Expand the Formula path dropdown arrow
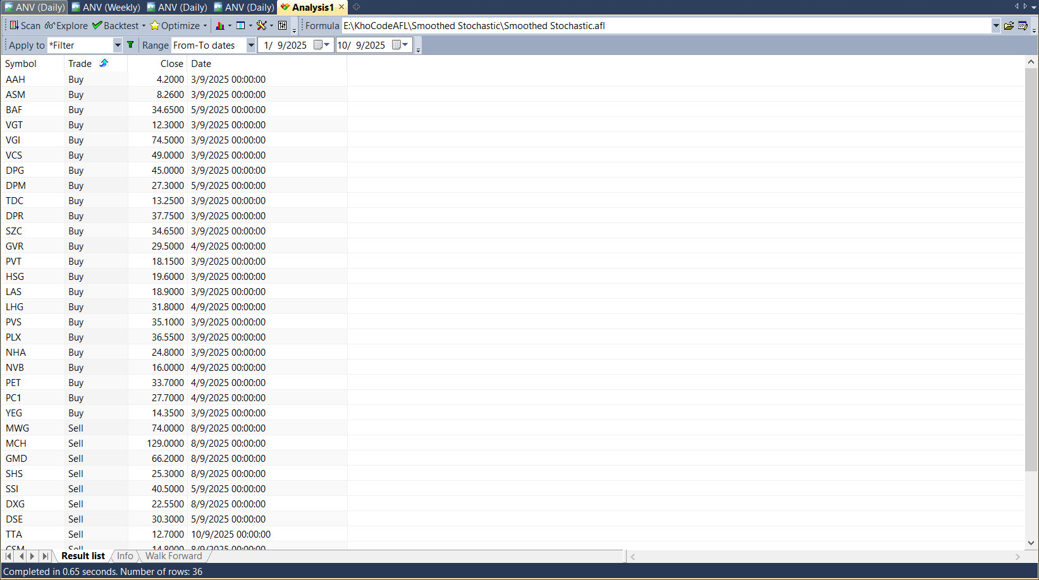The height and width of the screenshot is (580, 1039). (x=996, y=26)
